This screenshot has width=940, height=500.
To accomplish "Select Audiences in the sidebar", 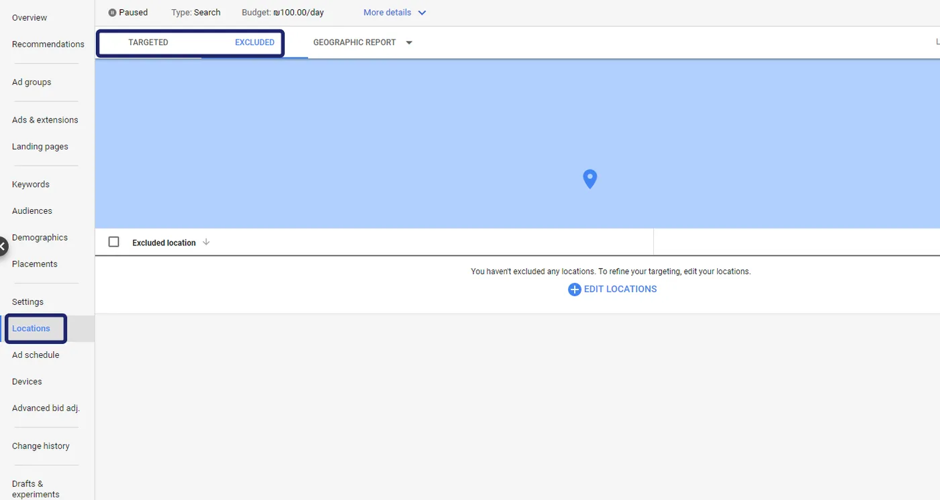I will [x=32, y=211].
